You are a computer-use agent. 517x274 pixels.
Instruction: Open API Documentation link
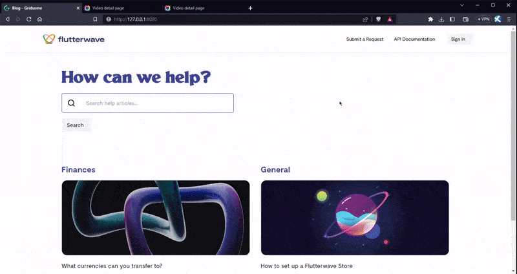[x=414, y=39]
